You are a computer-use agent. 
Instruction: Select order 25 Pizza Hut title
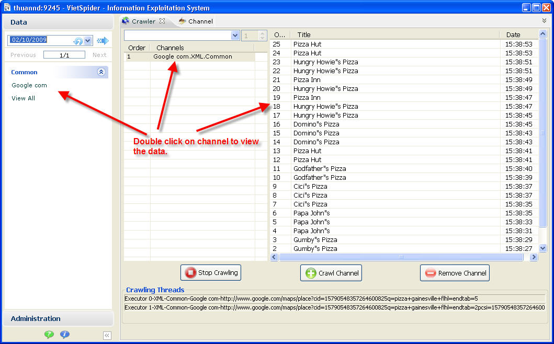click(308, 44)
